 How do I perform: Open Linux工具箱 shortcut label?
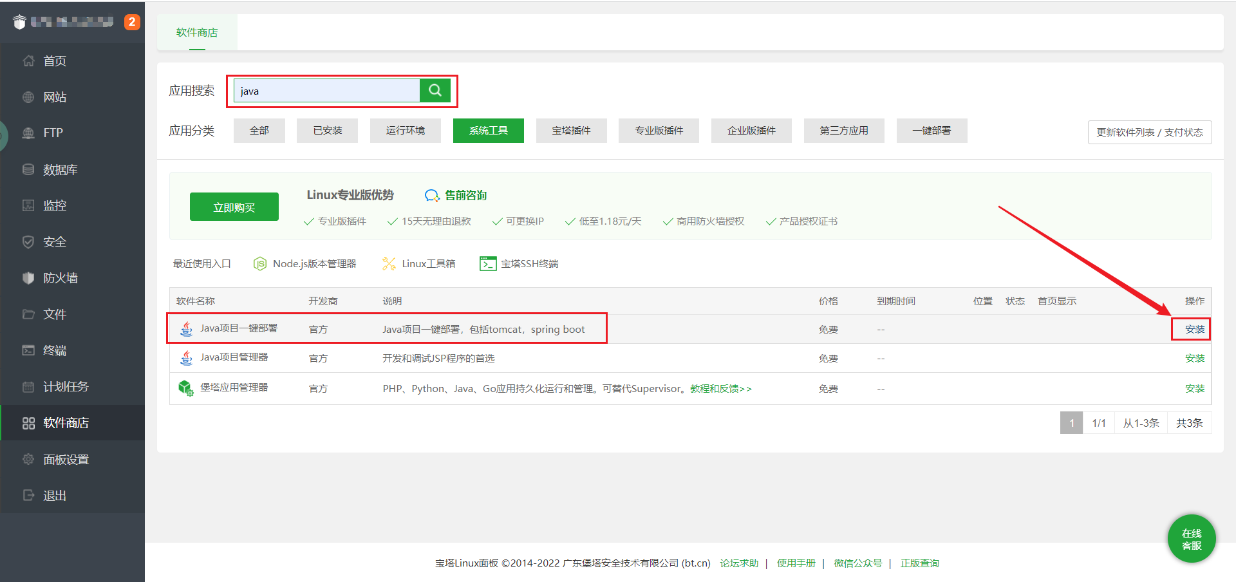[429, 264]
